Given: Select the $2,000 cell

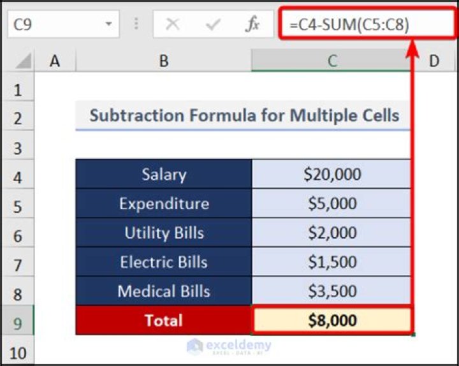Looking at the screenshot, I should (331, 233).
